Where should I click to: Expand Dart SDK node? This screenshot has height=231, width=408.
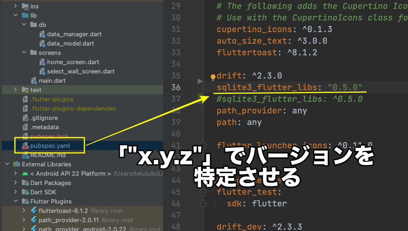point(15,192)
